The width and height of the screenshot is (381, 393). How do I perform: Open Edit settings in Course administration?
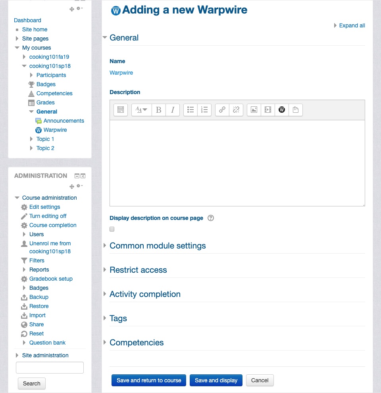[44, 207]
